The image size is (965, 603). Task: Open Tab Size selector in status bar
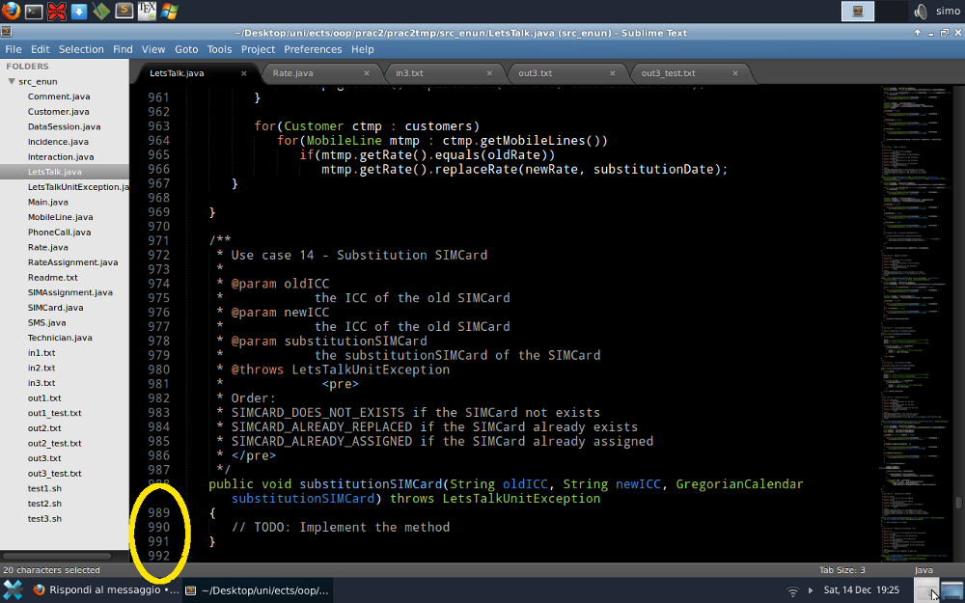[841, 570]
